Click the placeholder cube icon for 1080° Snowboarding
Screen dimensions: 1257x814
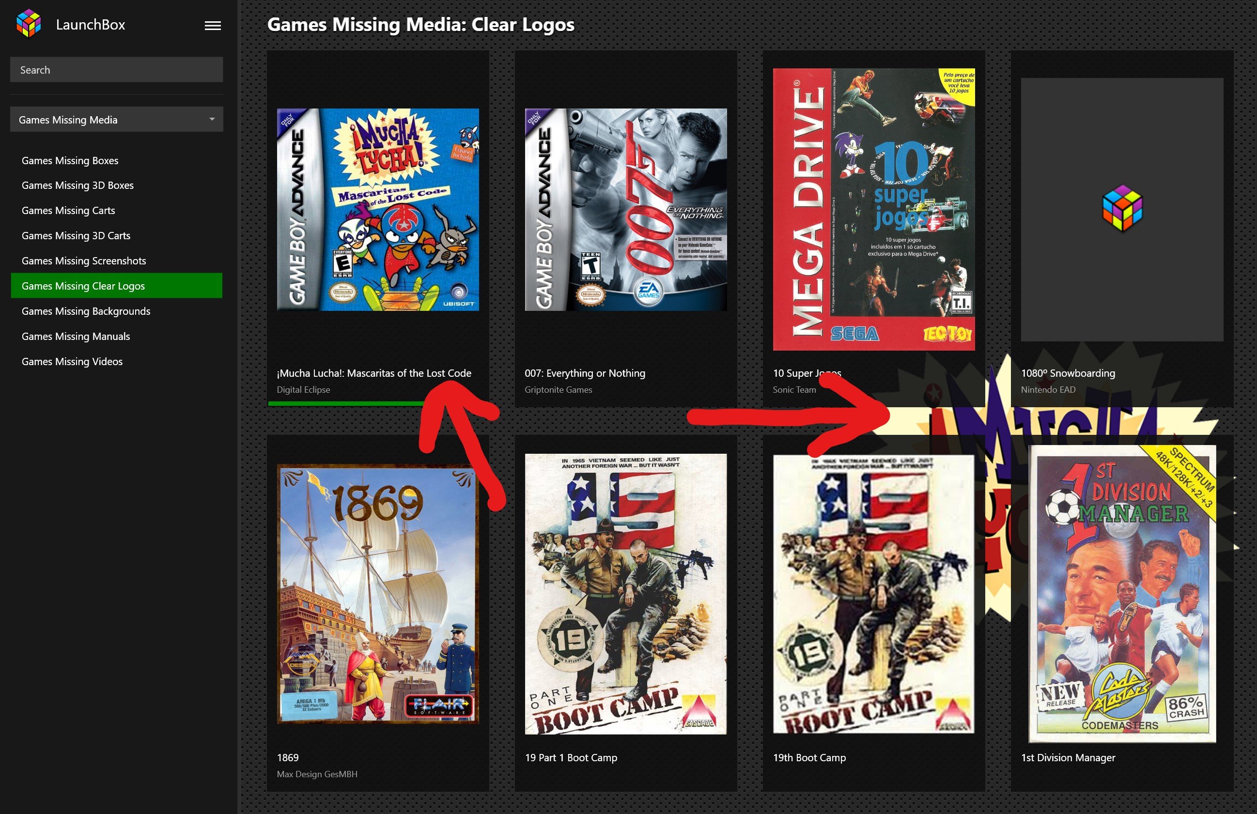pyautogui.click(x=1122, y=208)
